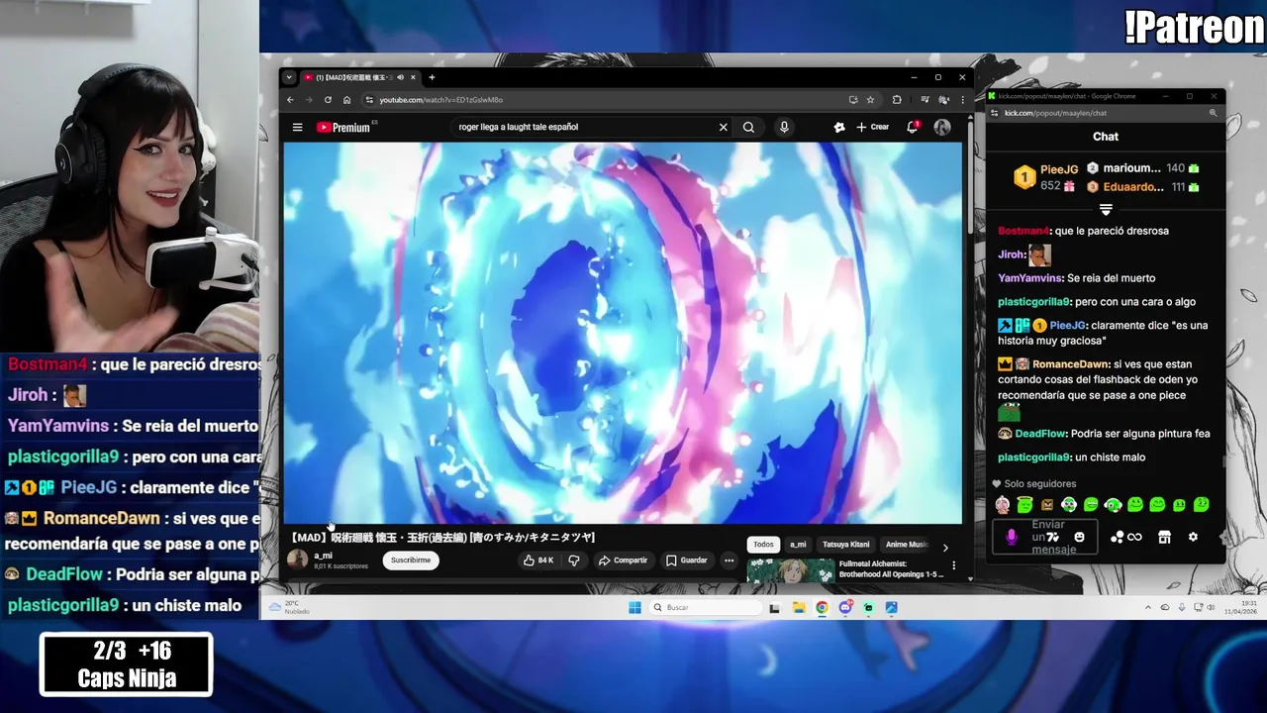Insert the first quick emote in chat
1267x713 pixels.
tap(1003, 505)
